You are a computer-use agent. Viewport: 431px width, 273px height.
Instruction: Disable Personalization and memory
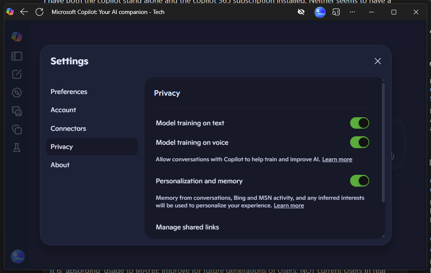359,181
